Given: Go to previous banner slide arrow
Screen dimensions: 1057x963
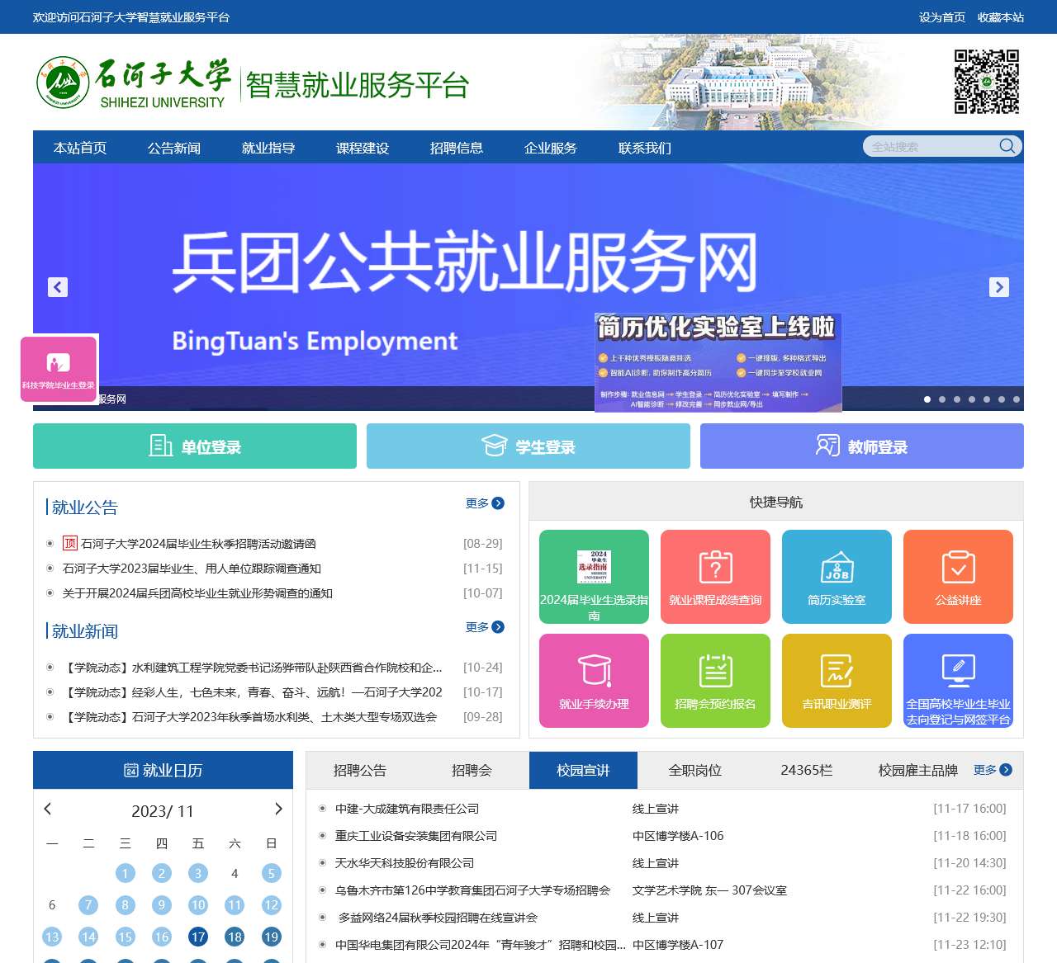Looking at the screenshot, I should pyautogui.click(x=58, y=287).
